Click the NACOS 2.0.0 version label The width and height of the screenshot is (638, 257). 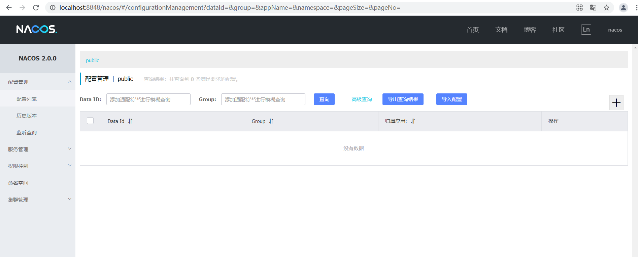point(38,58)
